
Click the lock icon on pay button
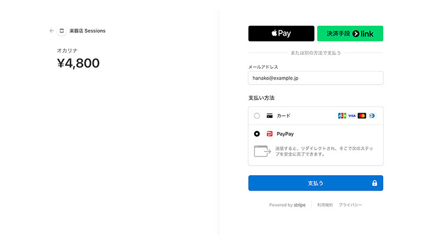pos(375,183)
